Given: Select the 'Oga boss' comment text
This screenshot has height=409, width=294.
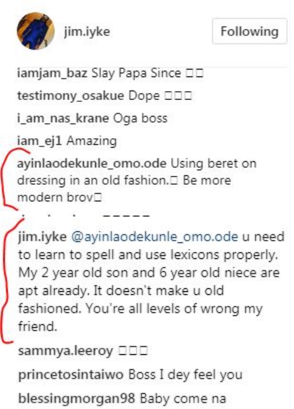Looking at the screenshot, I should click(x=140, y=119).
